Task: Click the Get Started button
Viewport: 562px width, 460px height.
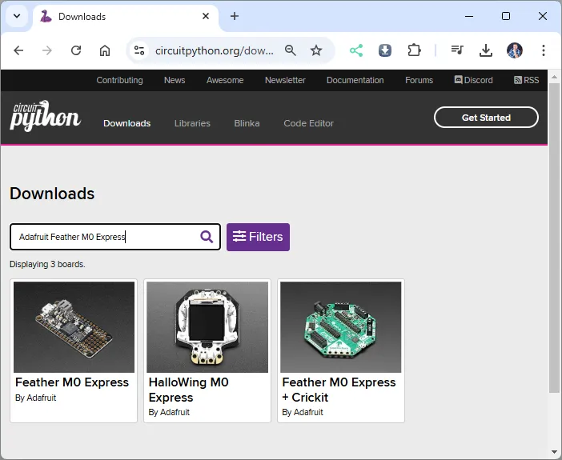Action: (x=486, y=118)
